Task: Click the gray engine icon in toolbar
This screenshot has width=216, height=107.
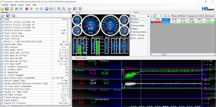Action: point(37,9)
